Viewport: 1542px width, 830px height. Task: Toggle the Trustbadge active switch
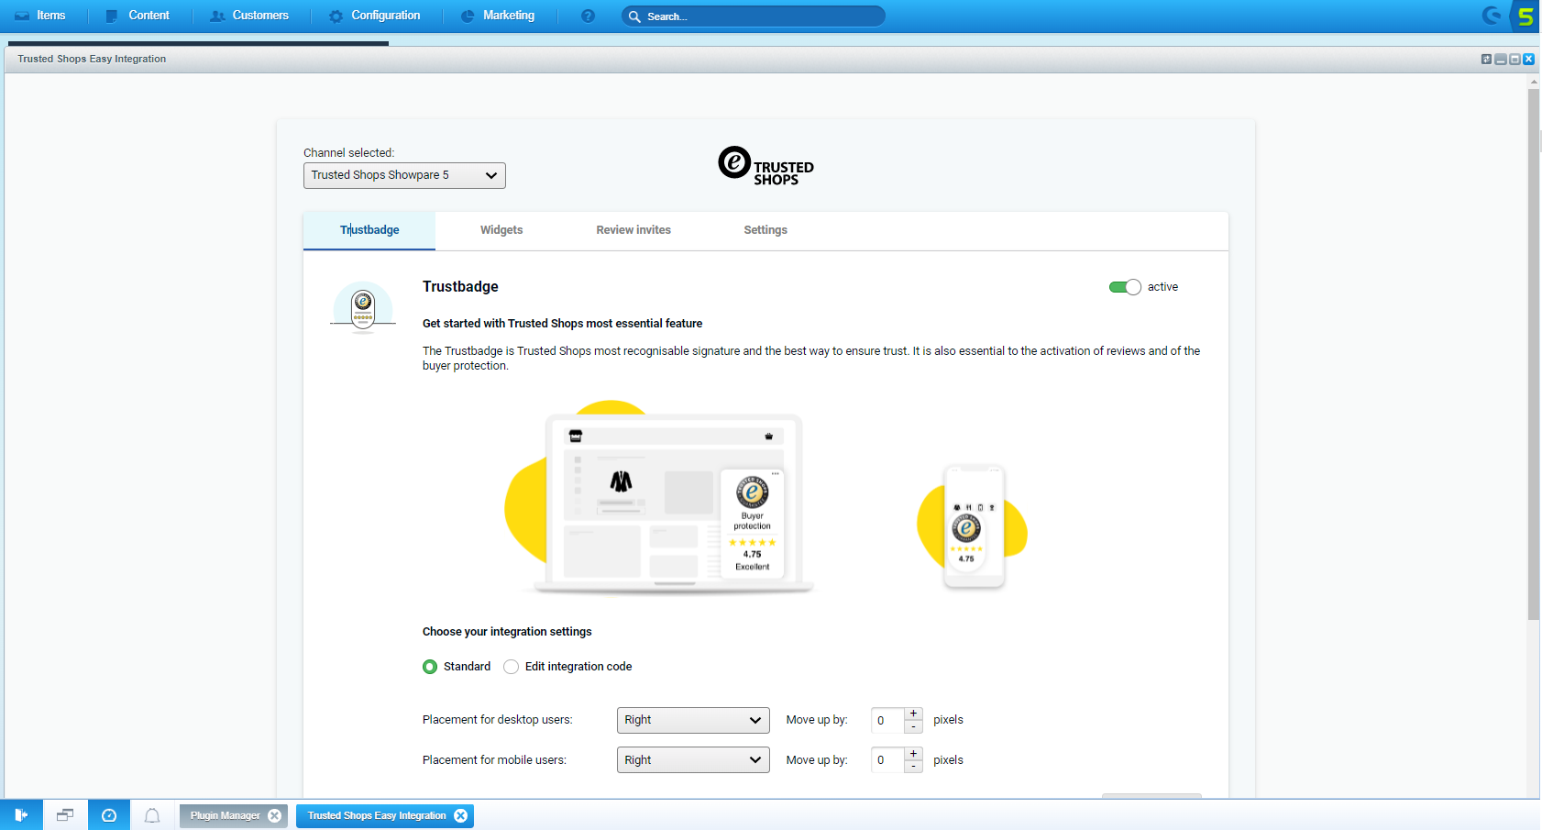pos(1125,287)
